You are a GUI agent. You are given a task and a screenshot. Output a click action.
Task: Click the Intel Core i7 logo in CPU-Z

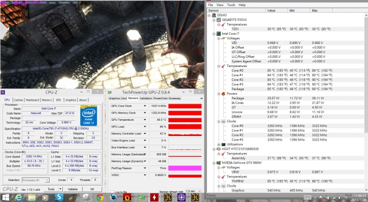coord(88,116)
